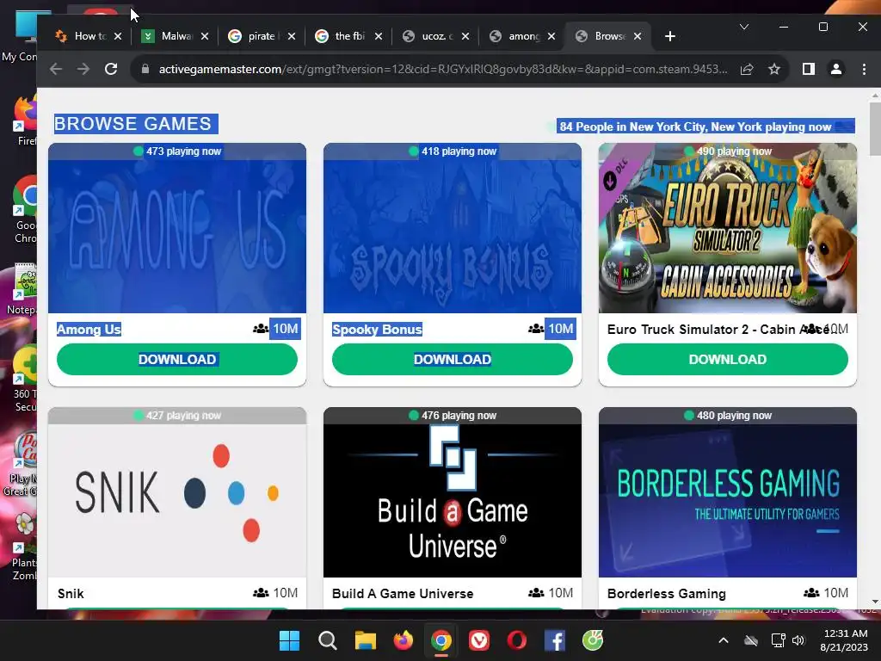Image resolution: width=881 pixels, height=661 pixels.
Task: Reload the current page
Action: (x=111, y=69)
